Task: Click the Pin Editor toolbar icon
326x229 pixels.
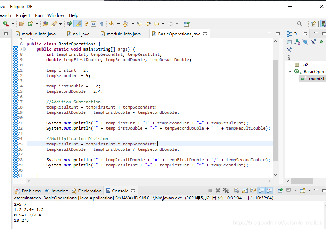Action: 186,24
